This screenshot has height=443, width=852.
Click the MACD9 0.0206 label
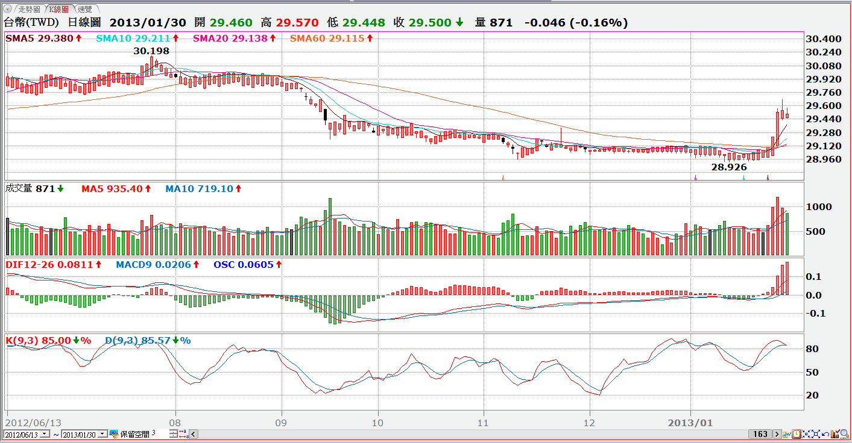tap(157, 264)
